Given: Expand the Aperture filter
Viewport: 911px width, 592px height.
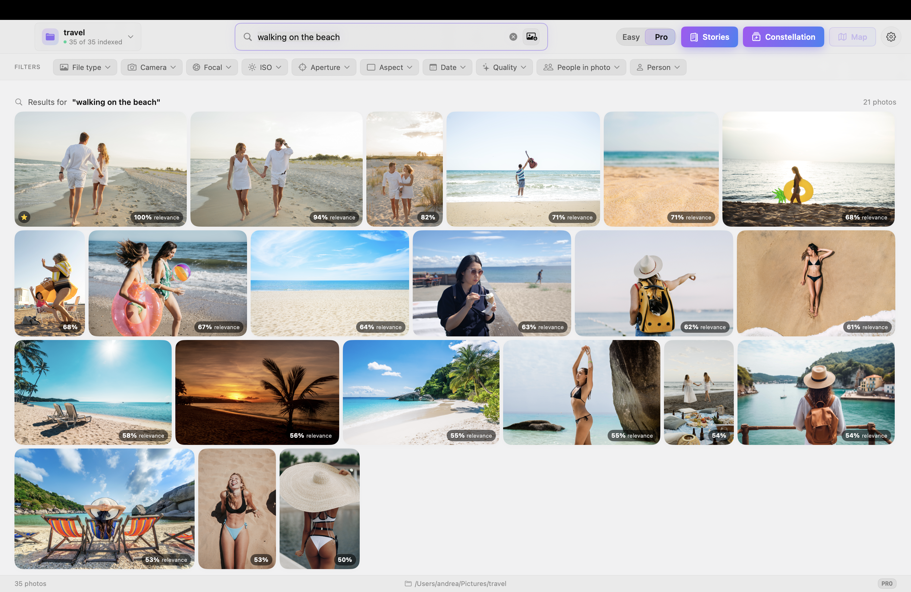Looking at the screenshot, I should click(x=324, y=67).
